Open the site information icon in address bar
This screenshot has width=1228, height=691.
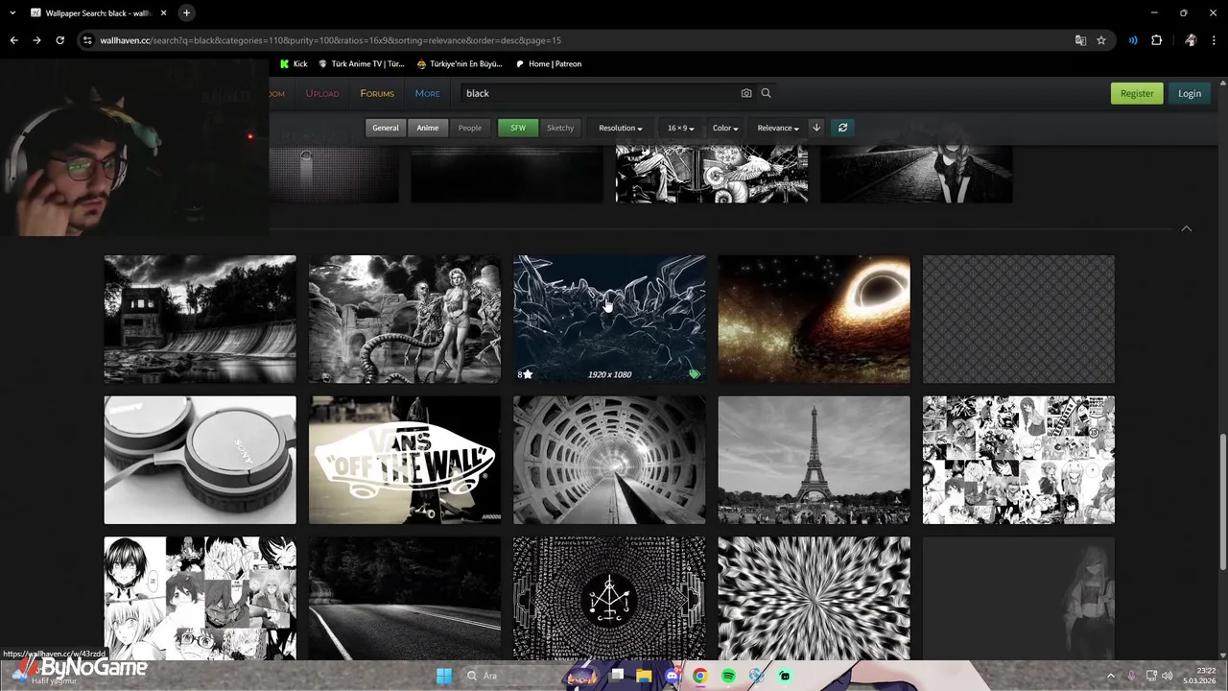[87, 40]
